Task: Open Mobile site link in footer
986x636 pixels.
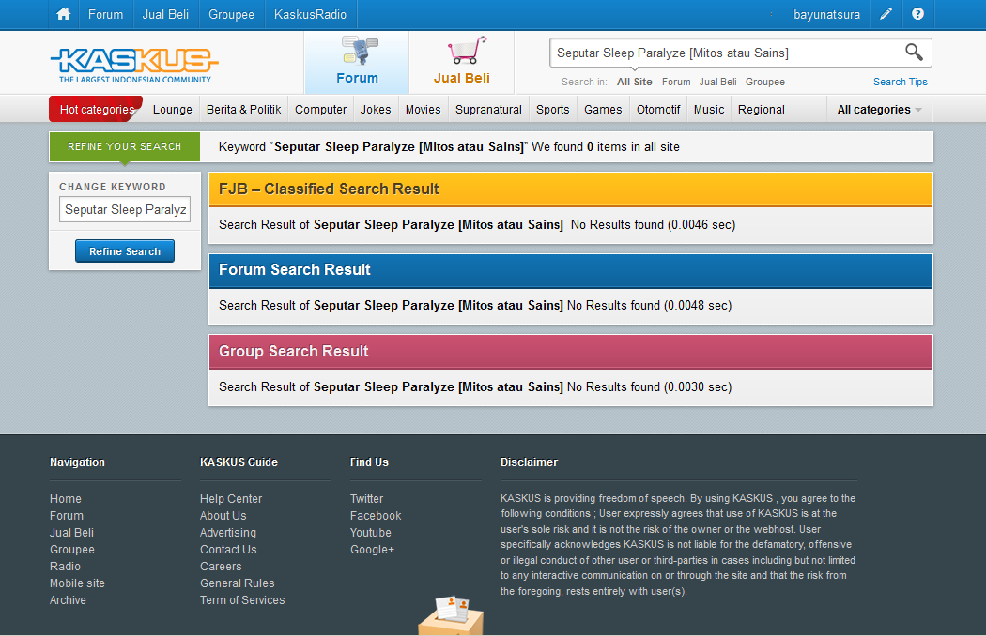Action: click(x=77, y=583)
